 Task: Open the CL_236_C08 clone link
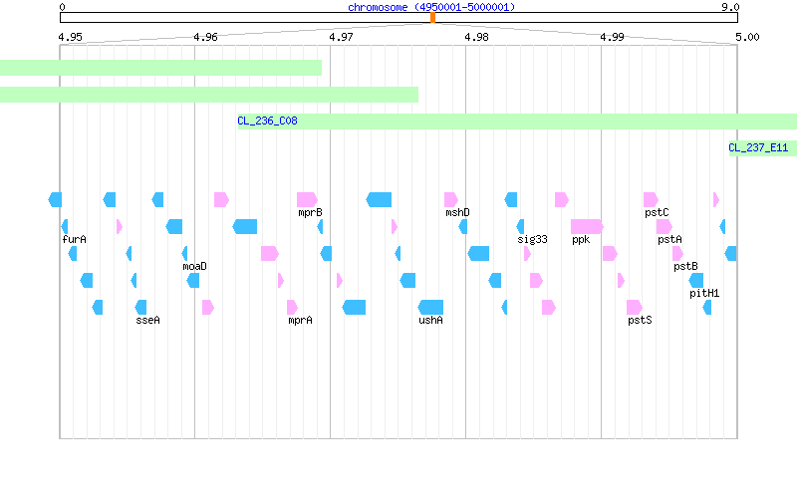point(267,121)
